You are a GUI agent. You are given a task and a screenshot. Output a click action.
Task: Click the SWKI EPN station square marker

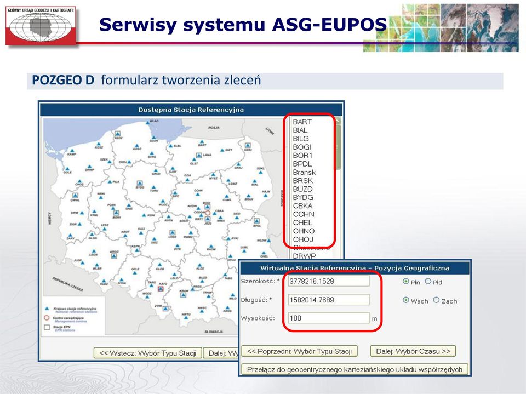[x=248, y=145]
